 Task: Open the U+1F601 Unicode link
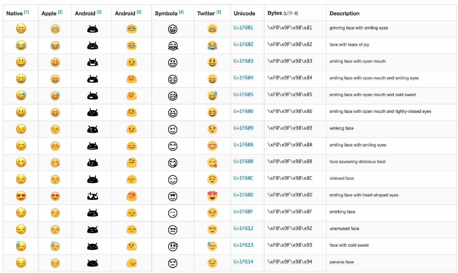pyautogui.click(x=243, y=28)
